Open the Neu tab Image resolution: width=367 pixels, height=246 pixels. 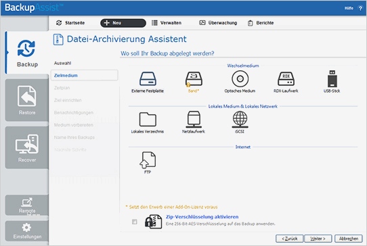coord(123,23)
